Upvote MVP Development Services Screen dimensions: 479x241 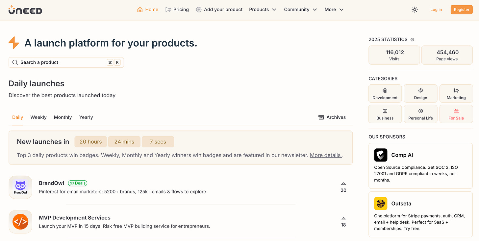[343, 218]
